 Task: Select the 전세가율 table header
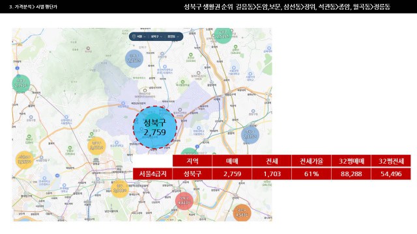click(311, 161)
